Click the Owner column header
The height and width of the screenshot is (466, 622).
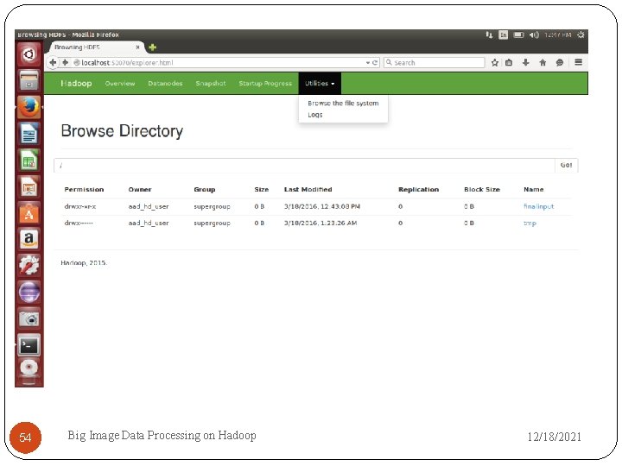click(x=140, y=189)
